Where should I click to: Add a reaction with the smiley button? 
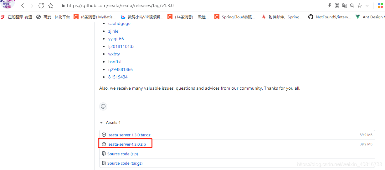click(103, 106)
